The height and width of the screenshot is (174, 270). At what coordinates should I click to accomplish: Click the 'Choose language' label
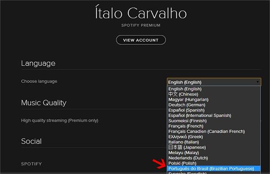(x=39, y=81)
